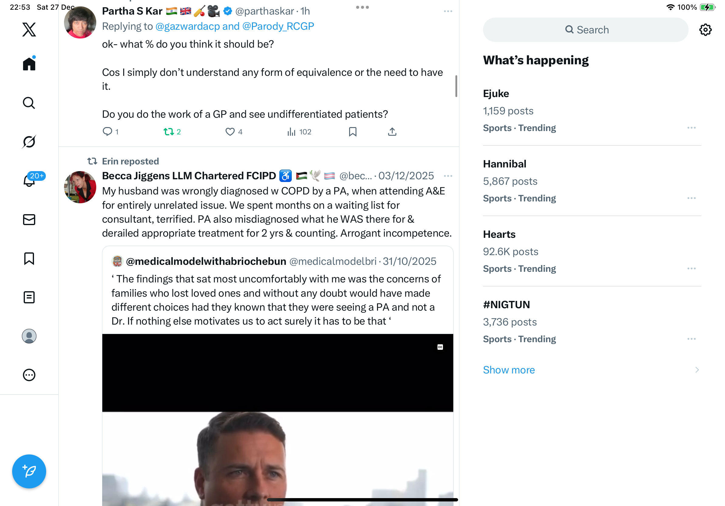725x506 pixels.
Task: Open the X logo home icon
Action: [x=29, y=30]
